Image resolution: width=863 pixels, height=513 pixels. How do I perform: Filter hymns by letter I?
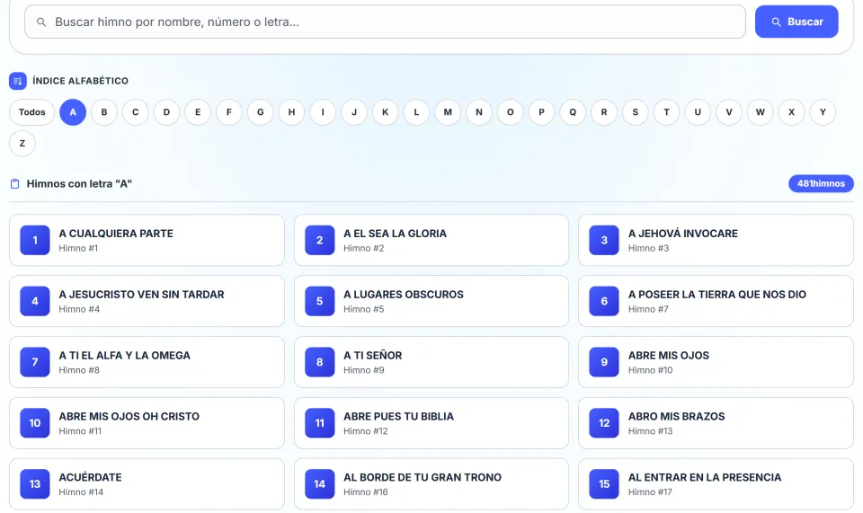[x=323, y=112]
